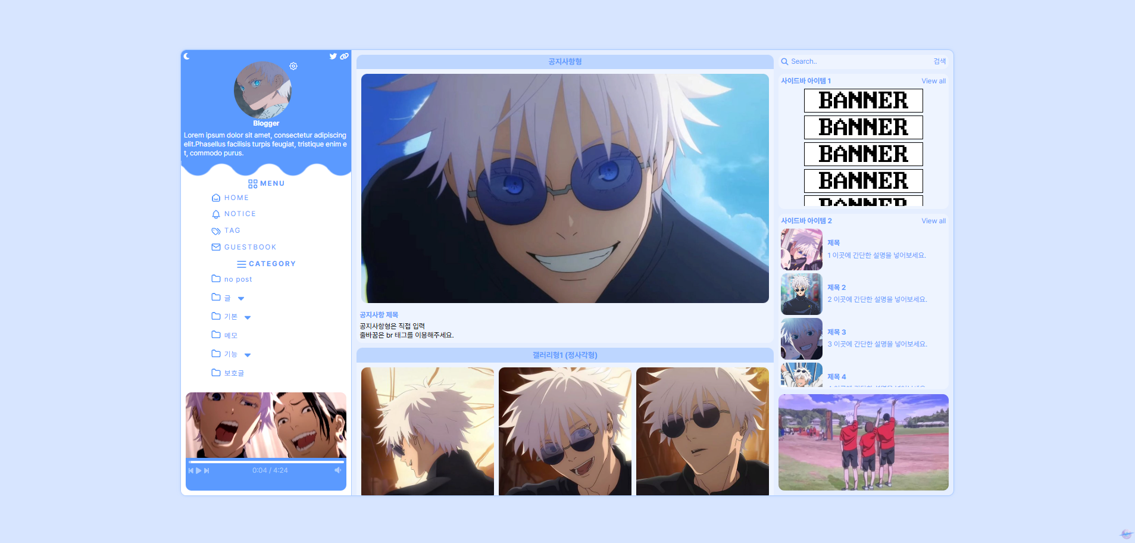Open GUESTBOOK in the menu
The width and height of the screenshot is (1135, 543).
250,247
